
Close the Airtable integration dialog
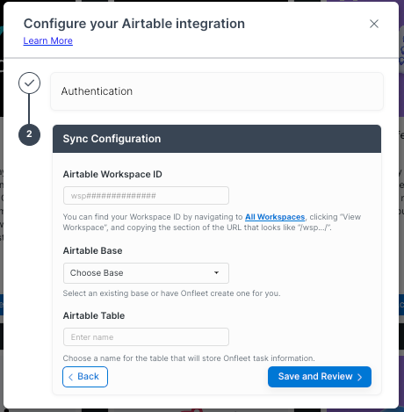374,24
